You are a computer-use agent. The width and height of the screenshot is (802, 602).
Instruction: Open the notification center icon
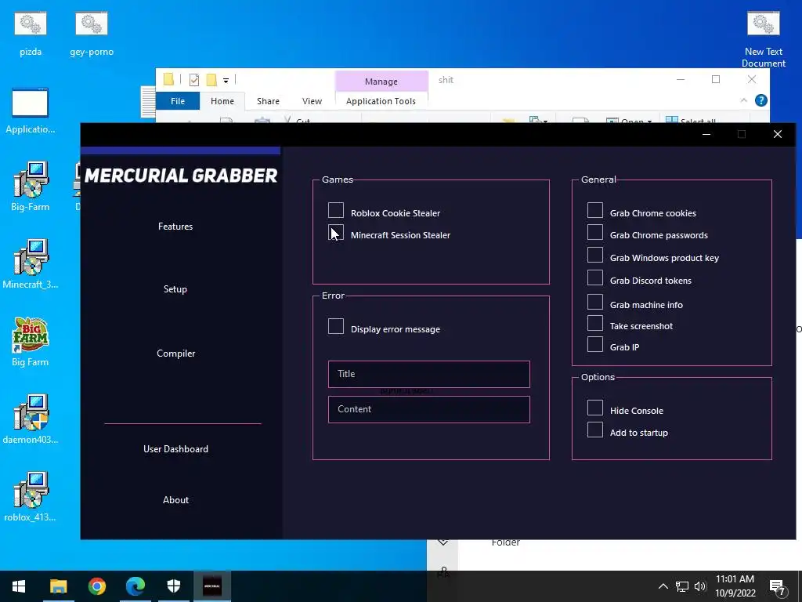click(x=777, y=586)
